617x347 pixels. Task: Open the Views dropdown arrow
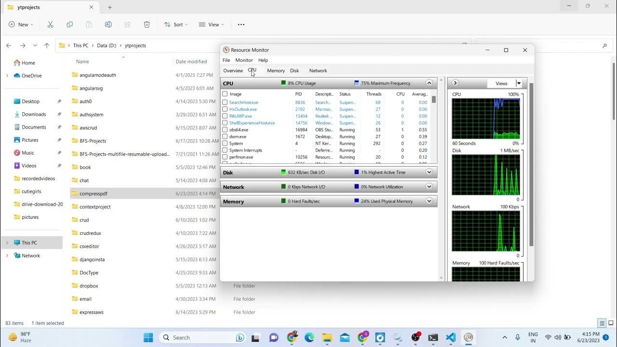519,83
